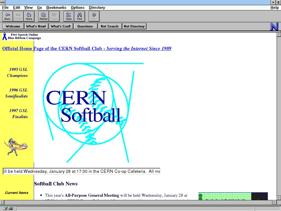The width and height of the screenshot is (281, 211).
Task: Open the Options menu
Action: [77, 8]
